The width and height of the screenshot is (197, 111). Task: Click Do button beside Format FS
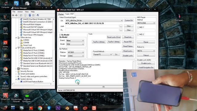[116, 55]
